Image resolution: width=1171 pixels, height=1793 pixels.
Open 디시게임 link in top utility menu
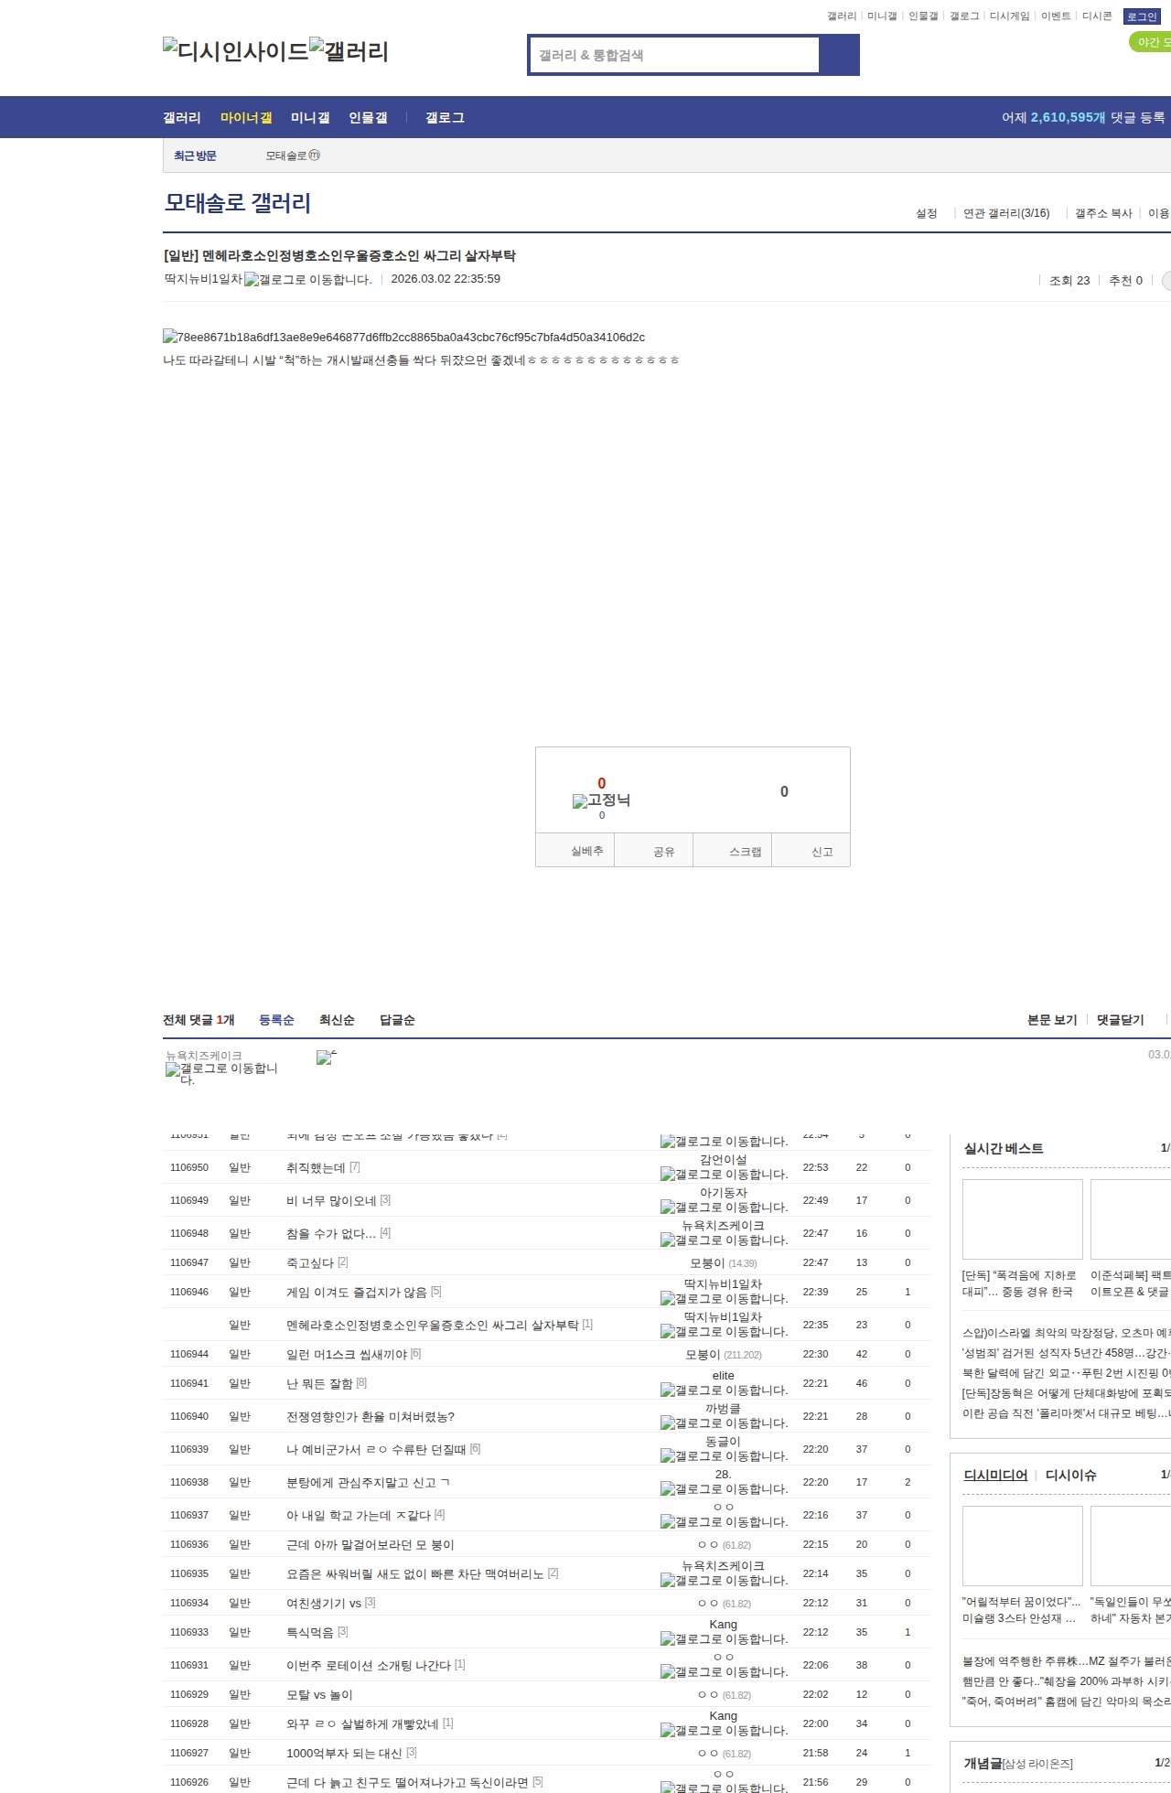[1010, 16]
